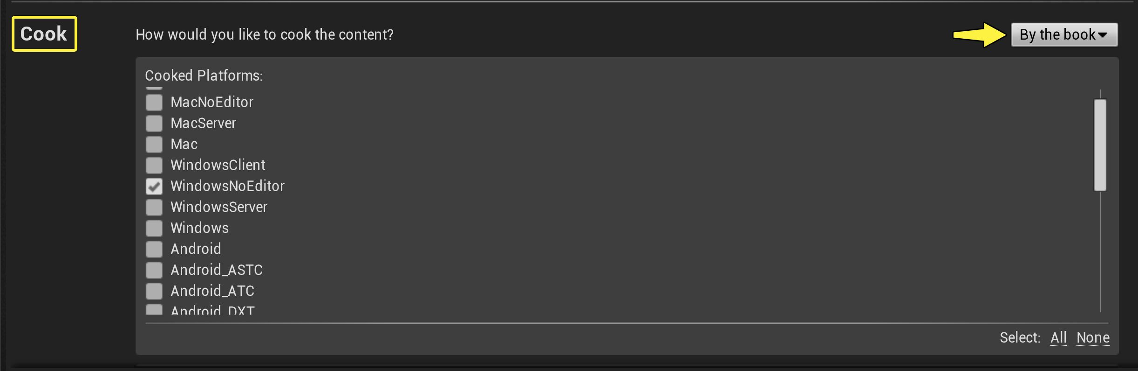1138x371 pixels.
Task: Enable the MacServer cooked platform
Action: click(x=154, y=123)
